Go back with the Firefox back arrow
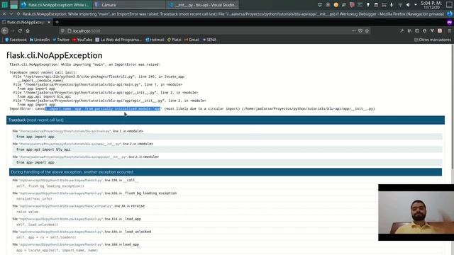Image resolution: width=454 pixels, height=255 pixels. [x=5, y=30]
